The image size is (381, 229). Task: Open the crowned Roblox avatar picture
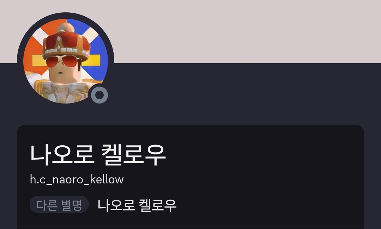[65, 61]
